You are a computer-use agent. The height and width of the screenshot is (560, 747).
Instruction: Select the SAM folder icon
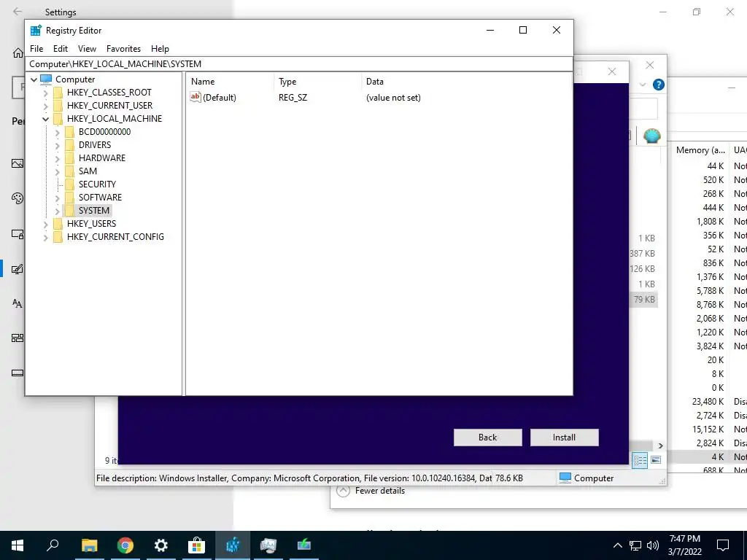point(69,171)
